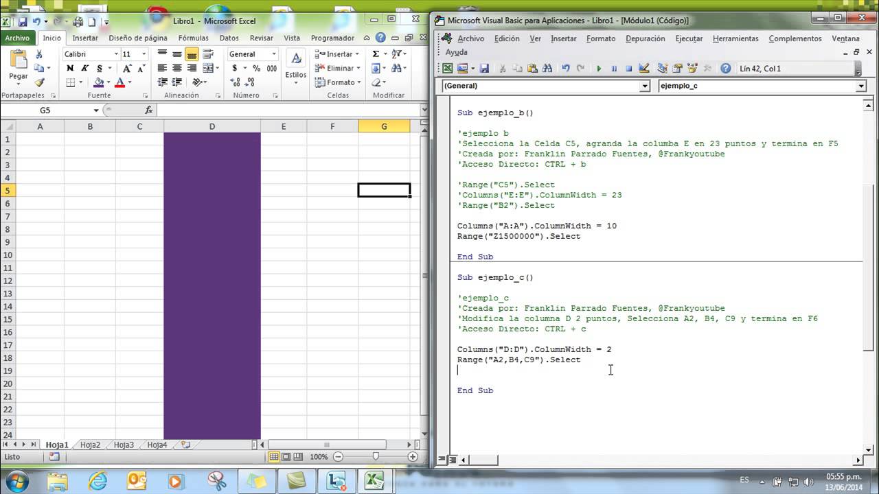Click the Windows Start button
This screenshot has height=494, width=879.
(x=16, y=480)
